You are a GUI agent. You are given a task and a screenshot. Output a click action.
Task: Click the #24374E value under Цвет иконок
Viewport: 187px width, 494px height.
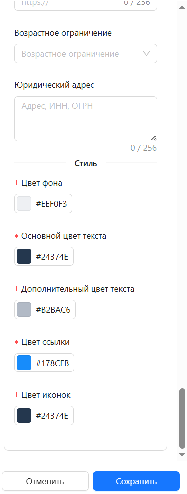pos(52,415)
